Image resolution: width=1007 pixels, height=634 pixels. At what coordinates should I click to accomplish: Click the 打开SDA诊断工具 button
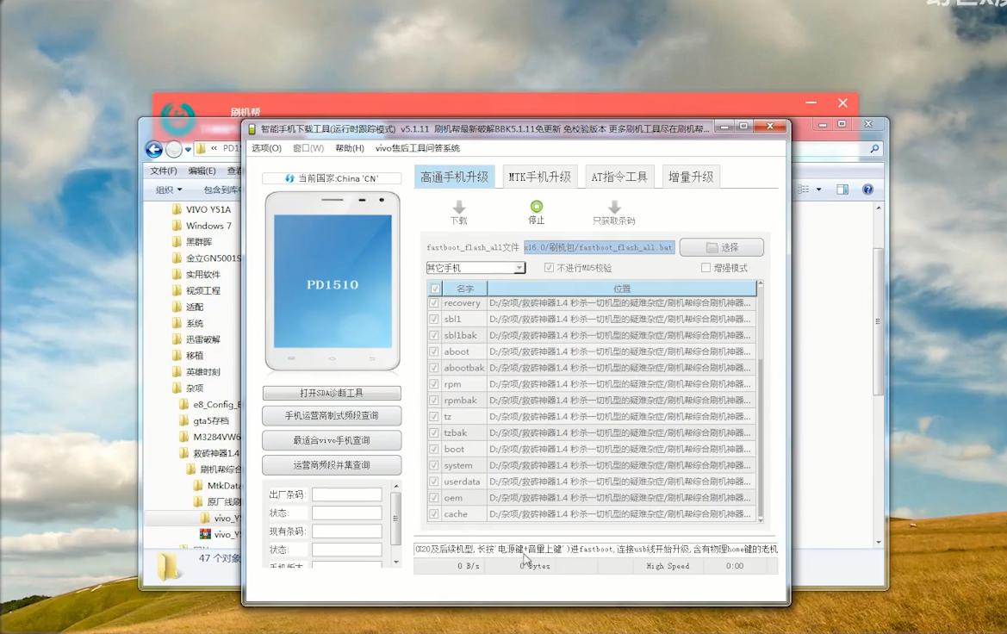pos(332,393)
